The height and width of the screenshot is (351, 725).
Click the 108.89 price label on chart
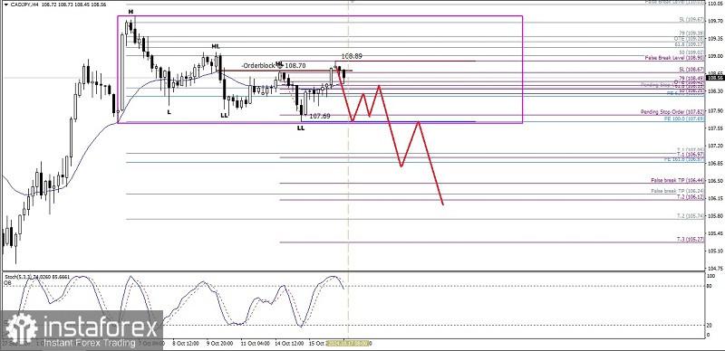pyautogui.click(x=352, y=56)
